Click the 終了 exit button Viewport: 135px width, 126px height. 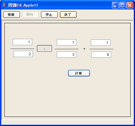(x=68, y=15)
